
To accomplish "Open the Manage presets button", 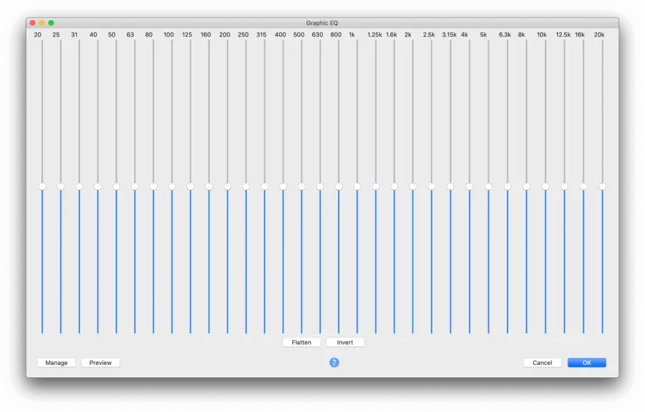I will (x=56, y=363).
